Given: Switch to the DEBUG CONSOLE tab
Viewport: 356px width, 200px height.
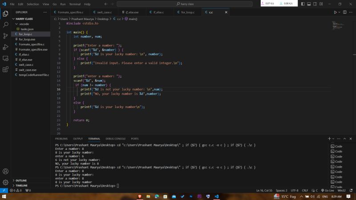Looking at the screenshot, I should point(115,139).
